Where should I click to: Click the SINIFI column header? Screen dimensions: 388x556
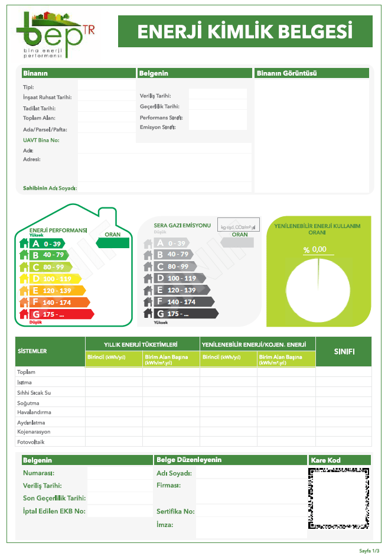click(x=344, y=352)
